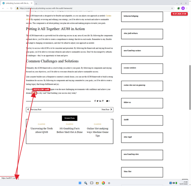Image resolution: width=191 pixels, height=186 pixels.
Task: Open the Related Posts heading button
Action: (70, 118)
